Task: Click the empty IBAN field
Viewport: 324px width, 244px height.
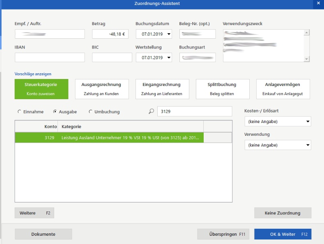Action: tap(50, 57)
